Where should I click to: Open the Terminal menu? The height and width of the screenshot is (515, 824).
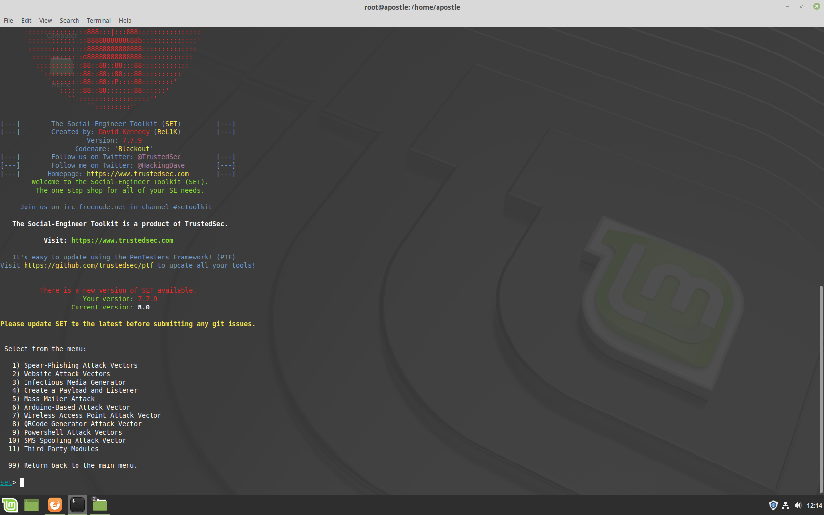[x=99, y=21]
